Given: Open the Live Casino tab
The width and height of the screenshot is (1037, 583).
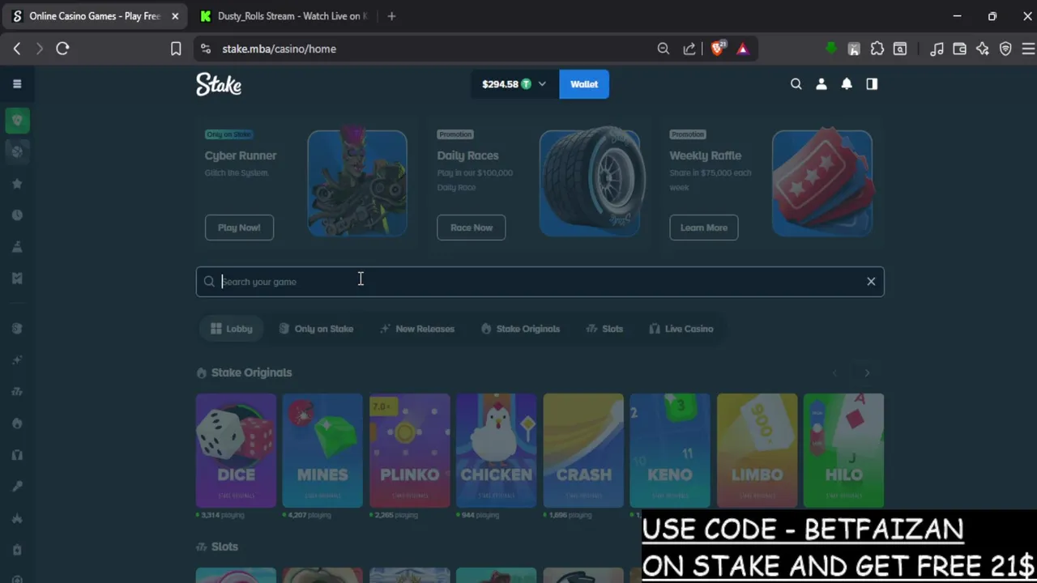Looking at the screenshot, I should coord(681,329).
